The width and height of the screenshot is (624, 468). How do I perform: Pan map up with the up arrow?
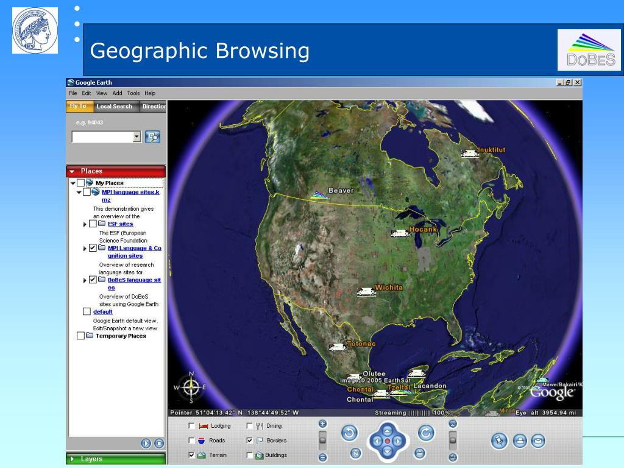(x=387, y=431)
